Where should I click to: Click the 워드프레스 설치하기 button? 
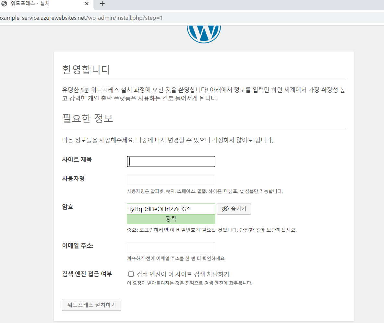(x=91, y=305)
